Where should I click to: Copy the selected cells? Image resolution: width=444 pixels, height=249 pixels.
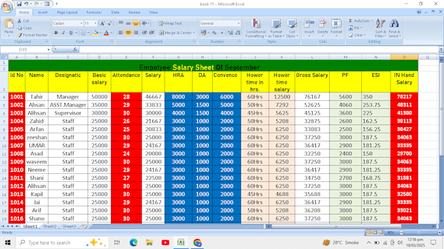pyautogui.click(x=24, y=28)
